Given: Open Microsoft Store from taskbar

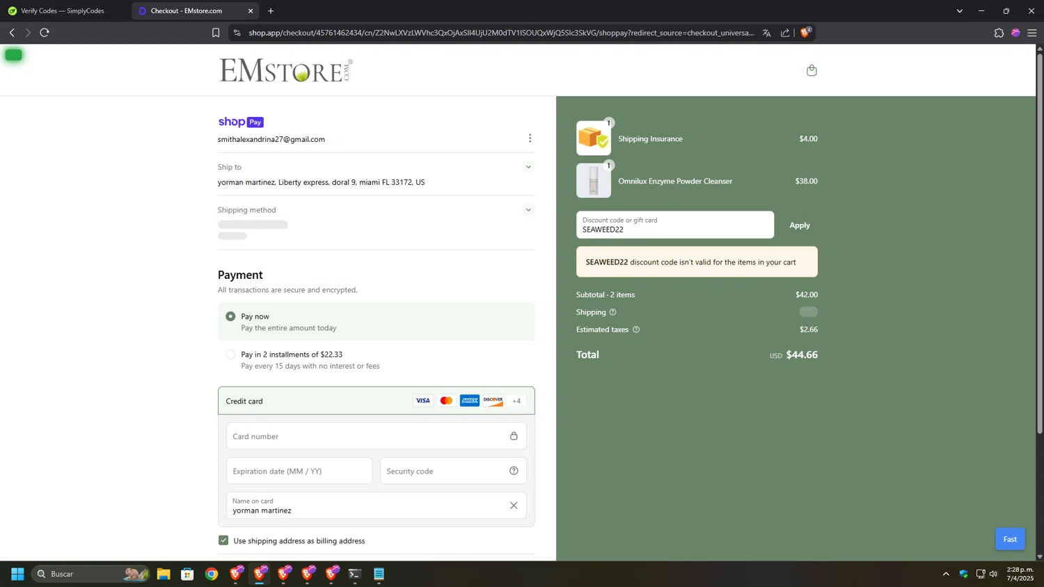Looking at the screenshot, I should (x=187, y=574).
